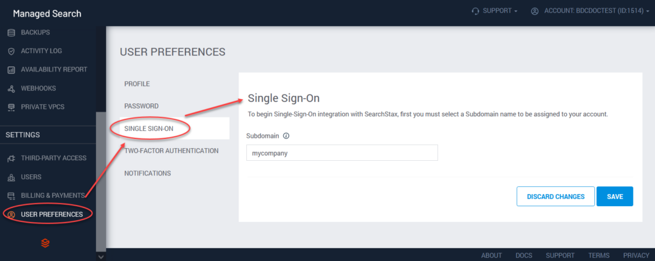
Task: Click the Activity Log shield icon
Action: coord(12,51)
